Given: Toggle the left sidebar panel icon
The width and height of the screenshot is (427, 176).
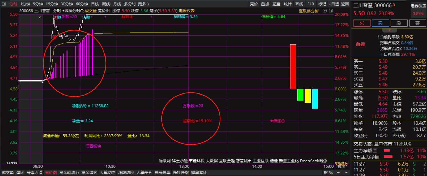Looking at the screenshot, I should (4, 4).
